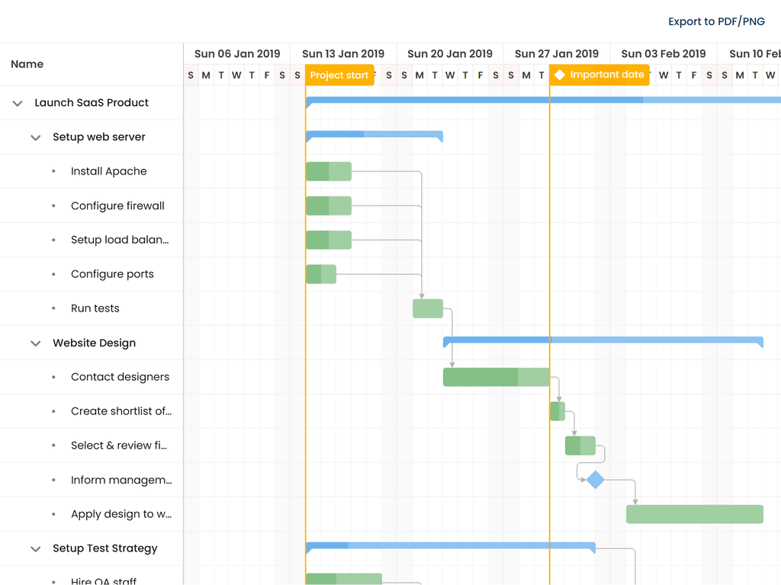The image size is (781, 585).
Task: Select the Configure ports row
Action: point(112,274)
